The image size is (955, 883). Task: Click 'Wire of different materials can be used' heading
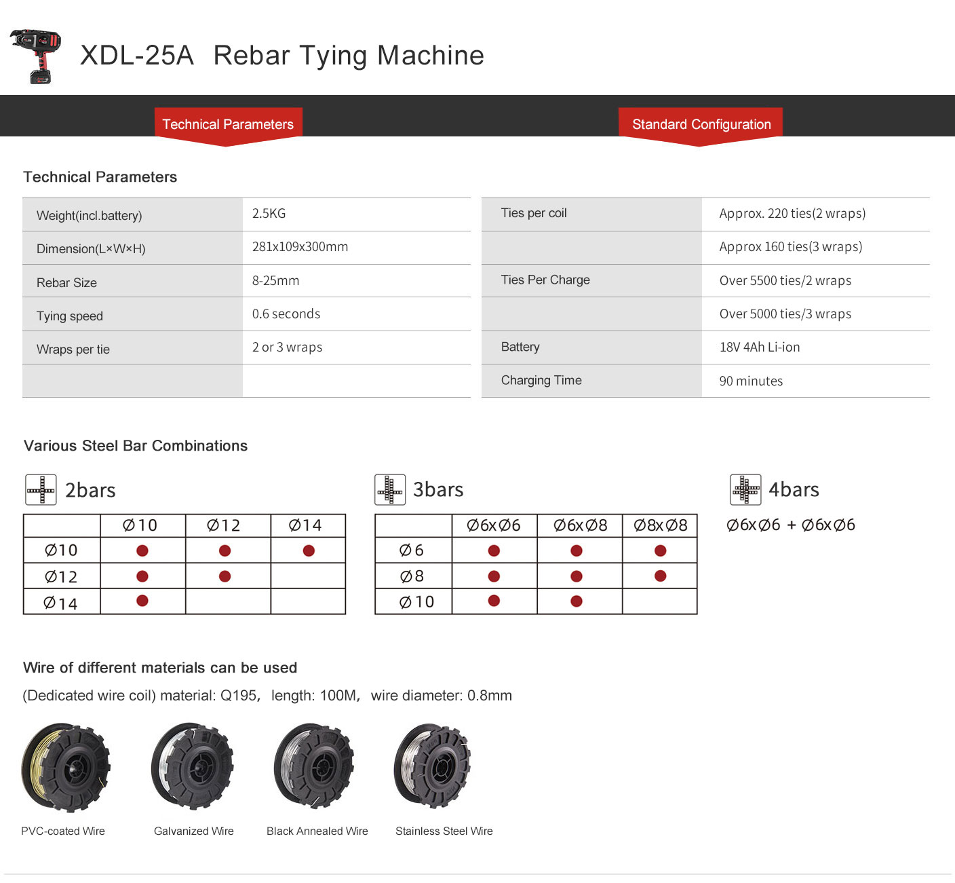pos(160,668)
